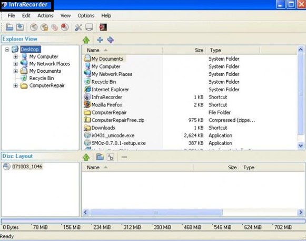Click the blue plus Add selected icon
This screenshot has height=241, width=306.
(100, 40)
